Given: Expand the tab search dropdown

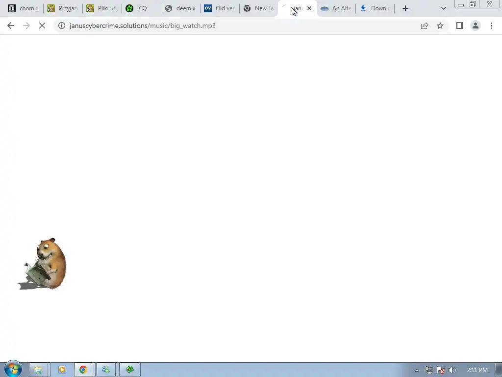Looking at the screenshot, I should click(443, 8).
